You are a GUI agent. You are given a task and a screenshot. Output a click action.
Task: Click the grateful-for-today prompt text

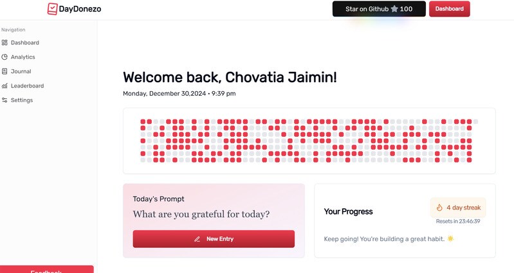(201, 215)
